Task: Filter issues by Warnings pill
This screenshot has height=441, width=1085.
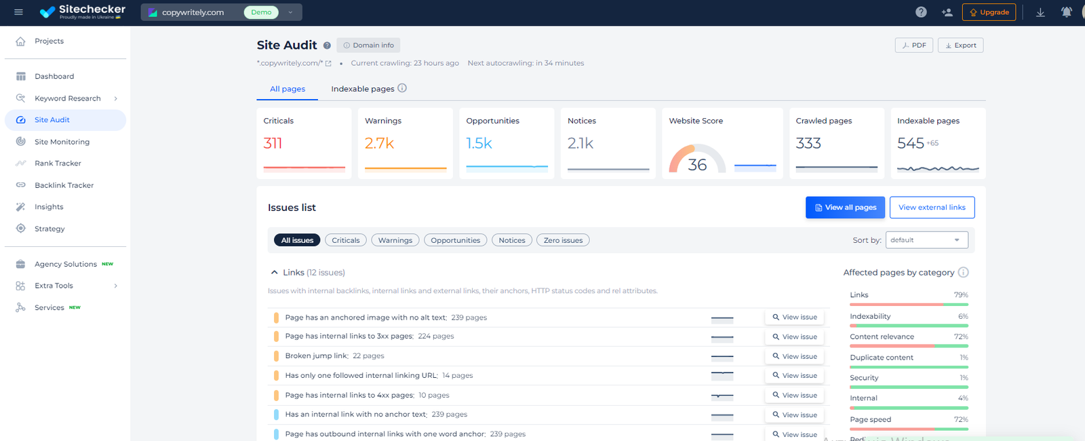Action: coord(395,240)
